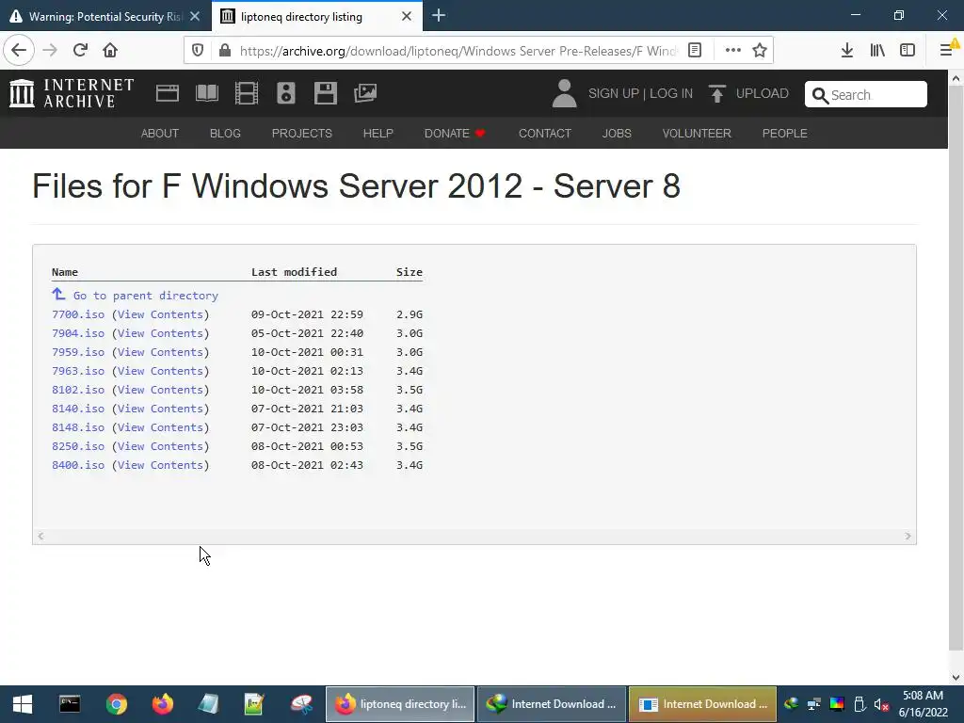Open the BLOG menu item

[225, 134]
